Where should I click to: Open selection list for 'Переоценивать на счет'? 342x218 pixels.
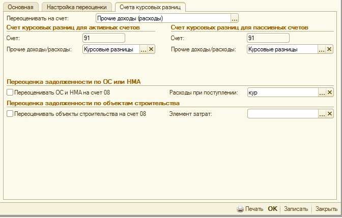pos(234,19)
